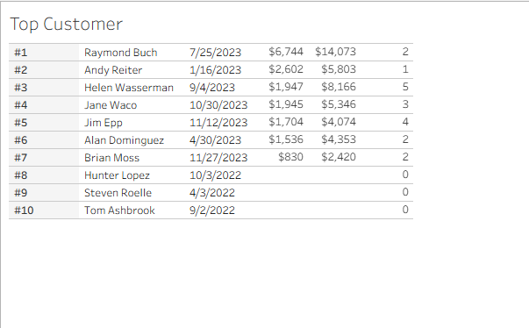Click order count 5 for Helen Wasserman
Screen dimensions: 529x328
tap(405, 87)
